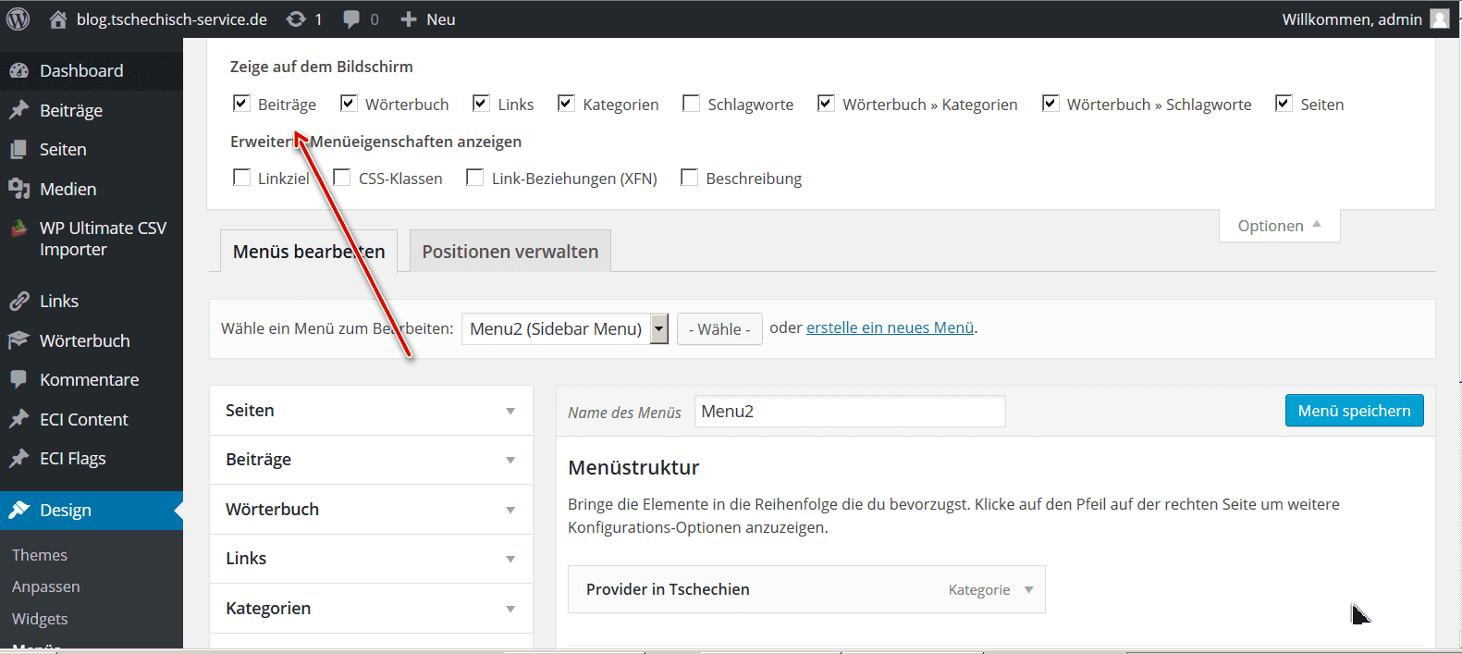Open the updates icon in admin bar

tap(296, 19)
